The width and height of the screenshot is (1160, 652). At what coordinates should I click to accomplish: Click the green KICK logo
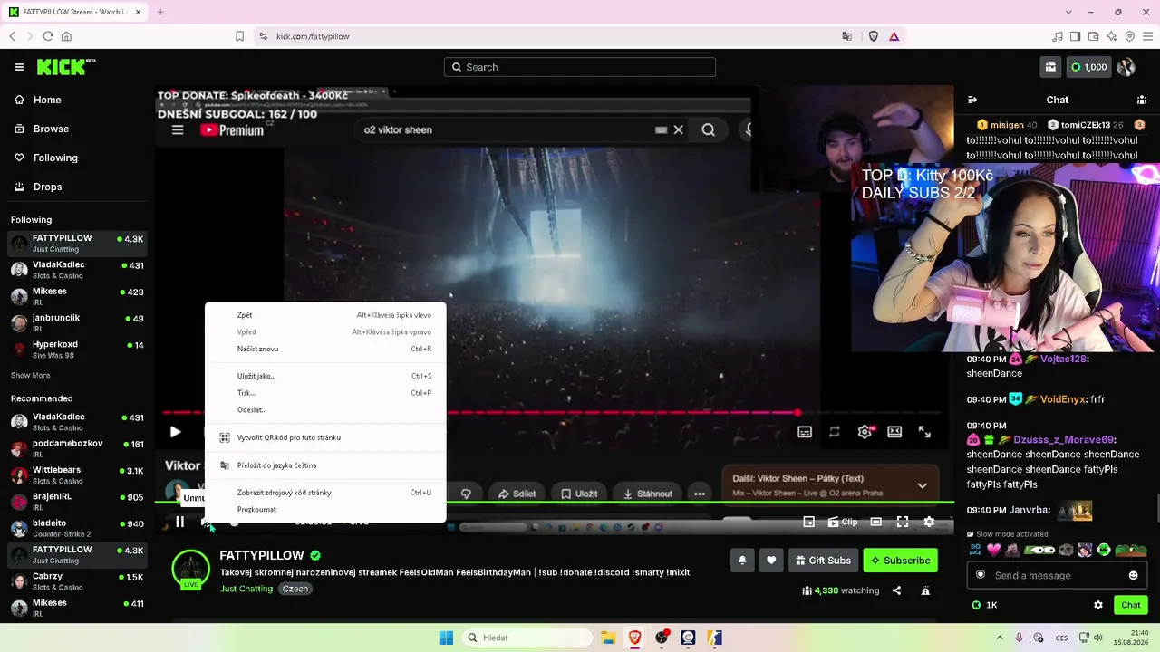tap(65, 67)
